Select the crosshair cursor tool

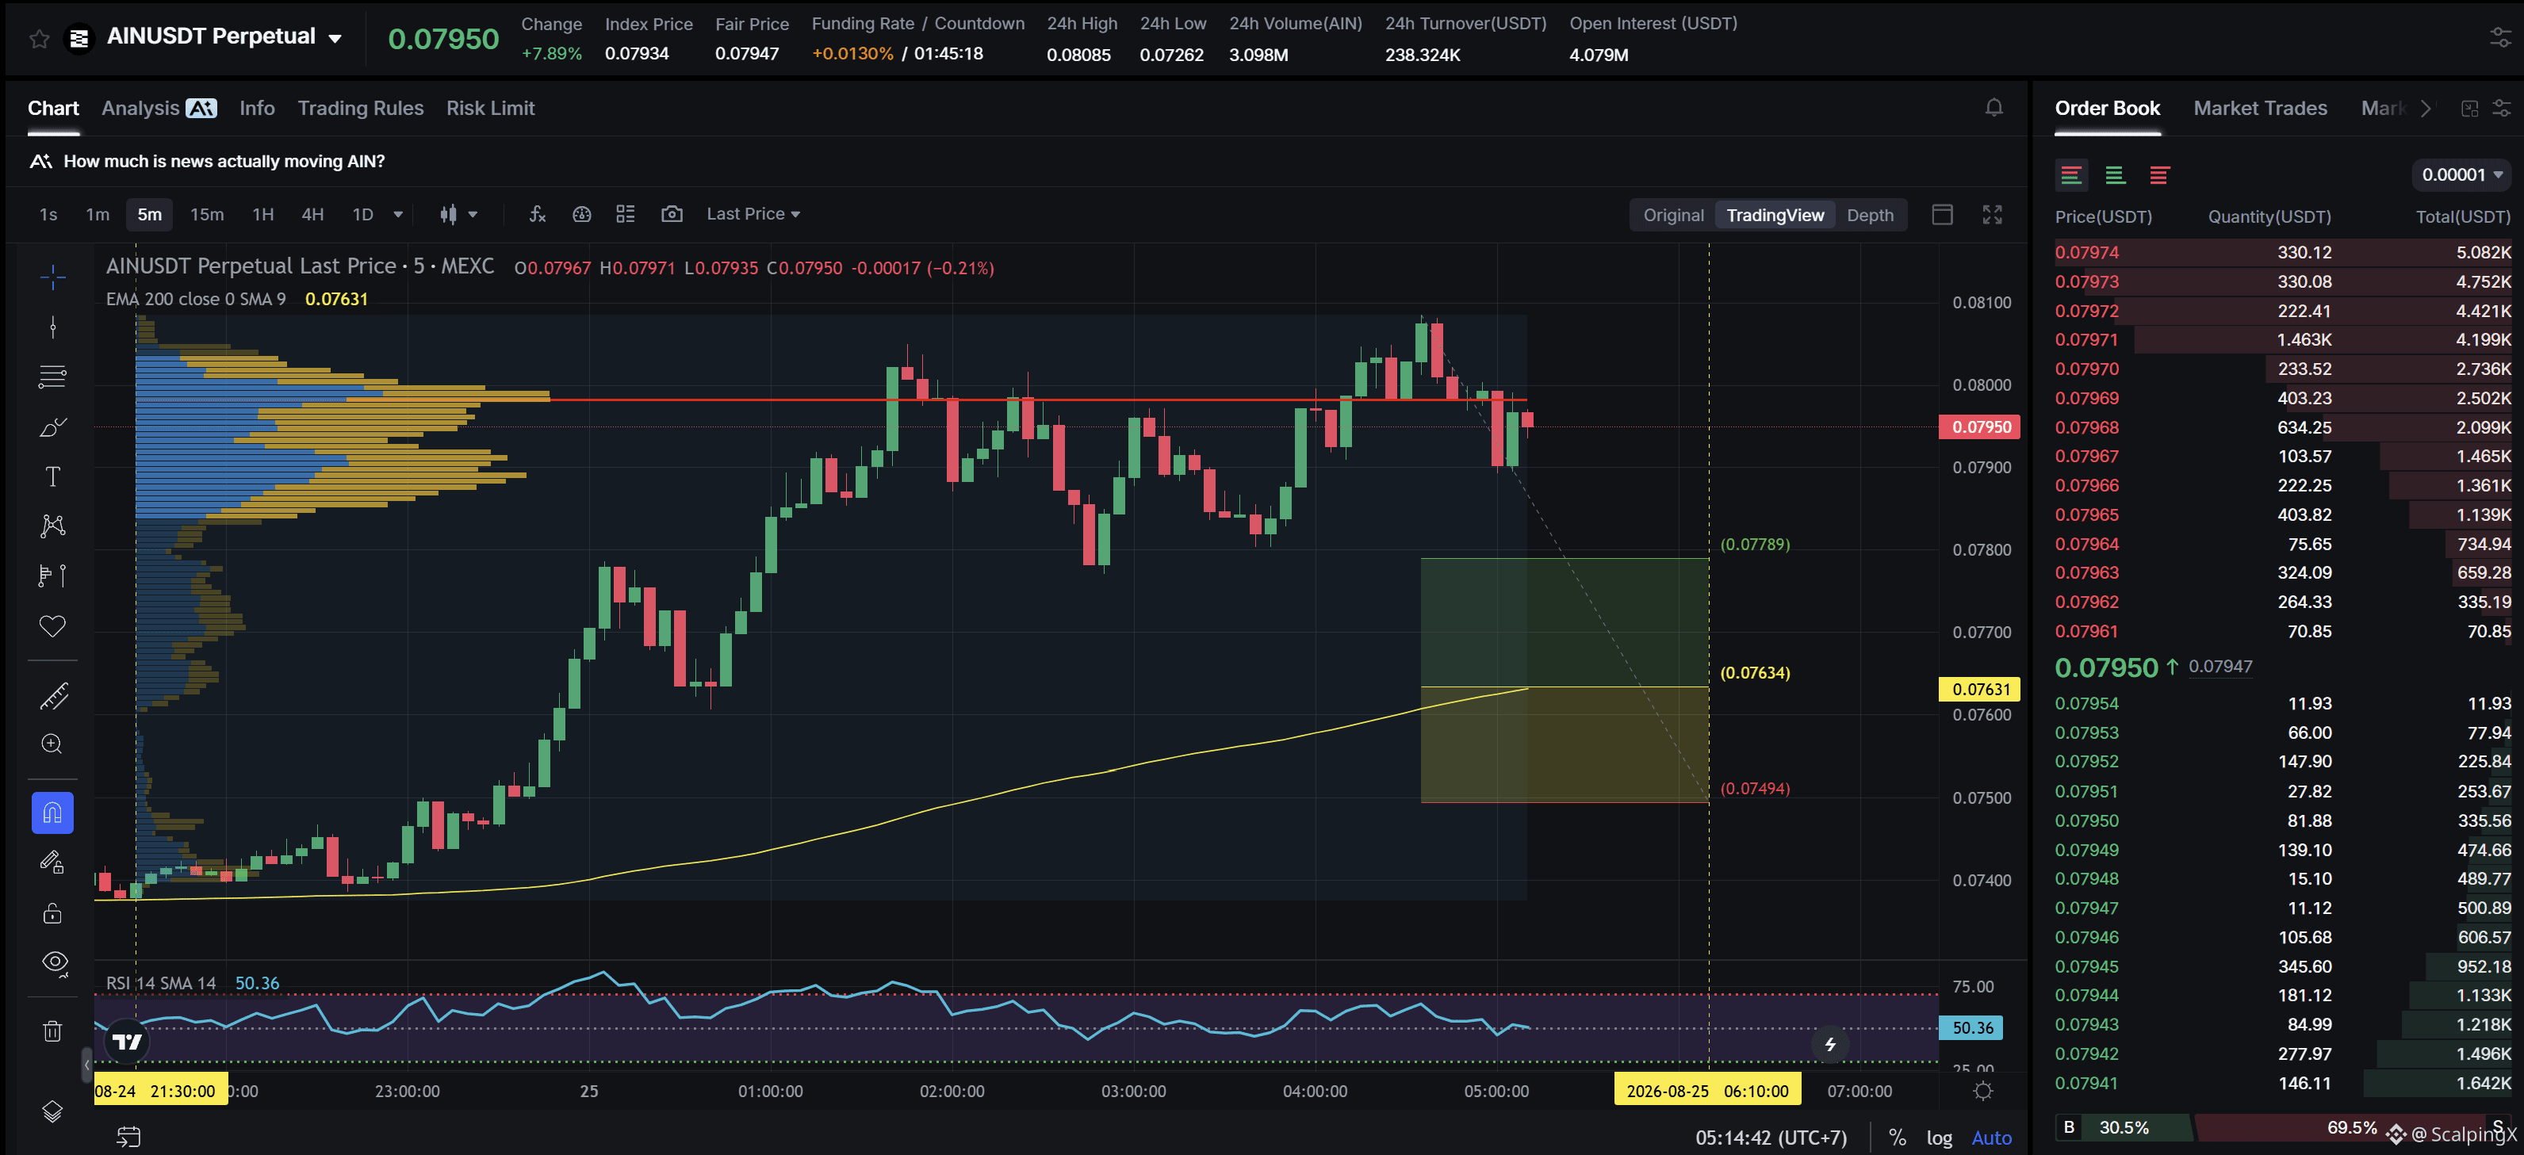tap(53, 277)
